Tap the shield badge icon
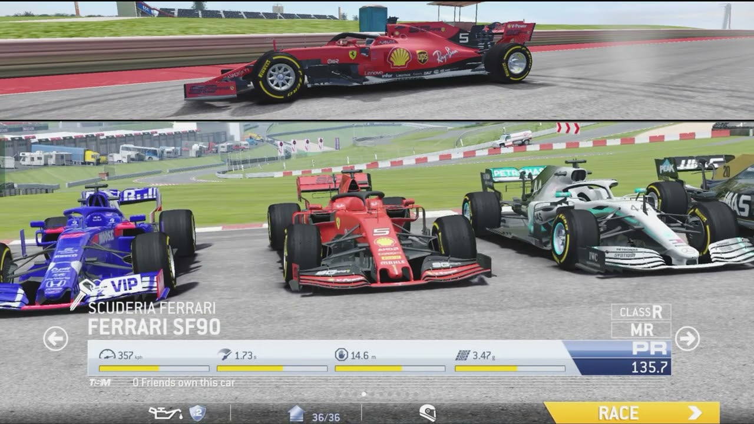Image resolution: width=754 pixels, height=424 pixels. pos(197,413)
